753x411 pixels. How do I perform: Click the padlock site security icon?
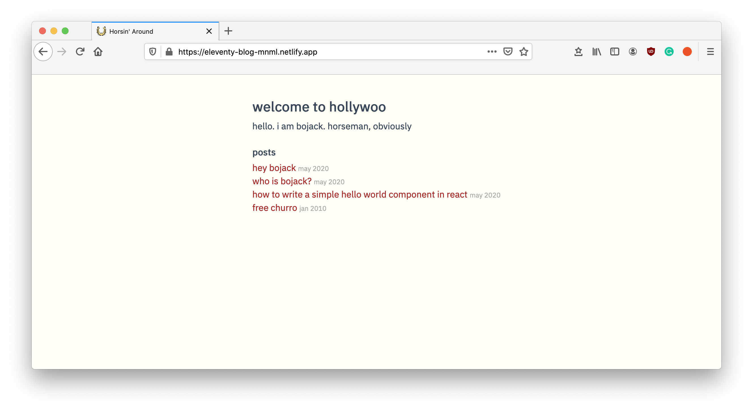(x=169, y=52)
